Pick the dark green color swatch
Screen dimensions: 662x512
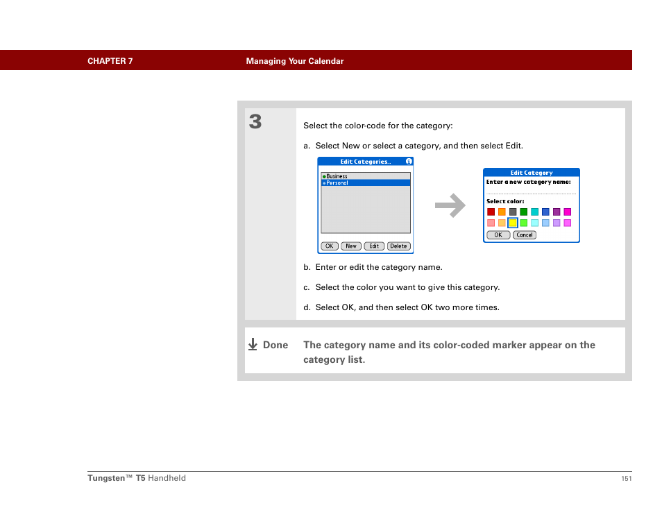(523, 212)
